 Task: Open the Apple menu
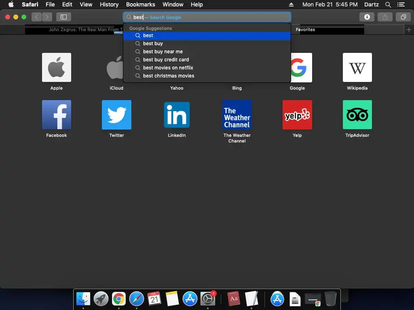coord(11,4)
